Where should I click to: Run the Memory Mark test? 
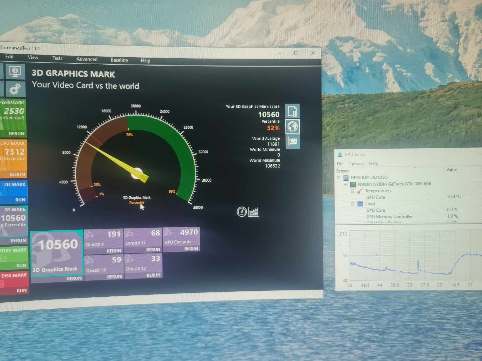(21, 265)
